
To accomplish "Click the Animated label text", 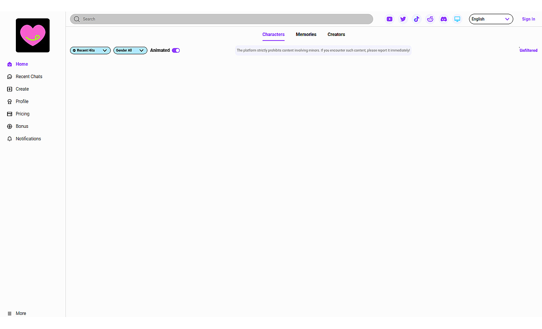I will 160,51.
